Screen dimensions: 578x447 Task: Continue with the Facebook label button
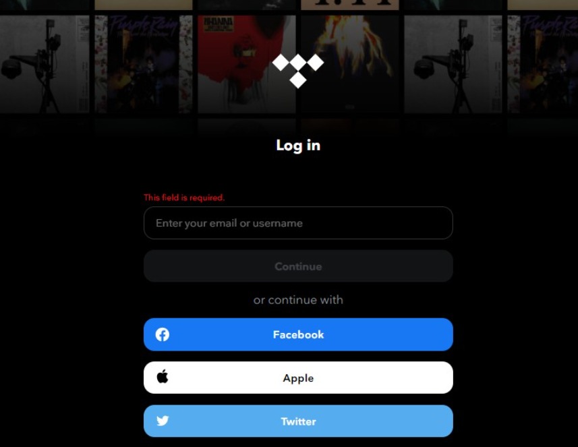pyautogui.click(x=298, y=334)
